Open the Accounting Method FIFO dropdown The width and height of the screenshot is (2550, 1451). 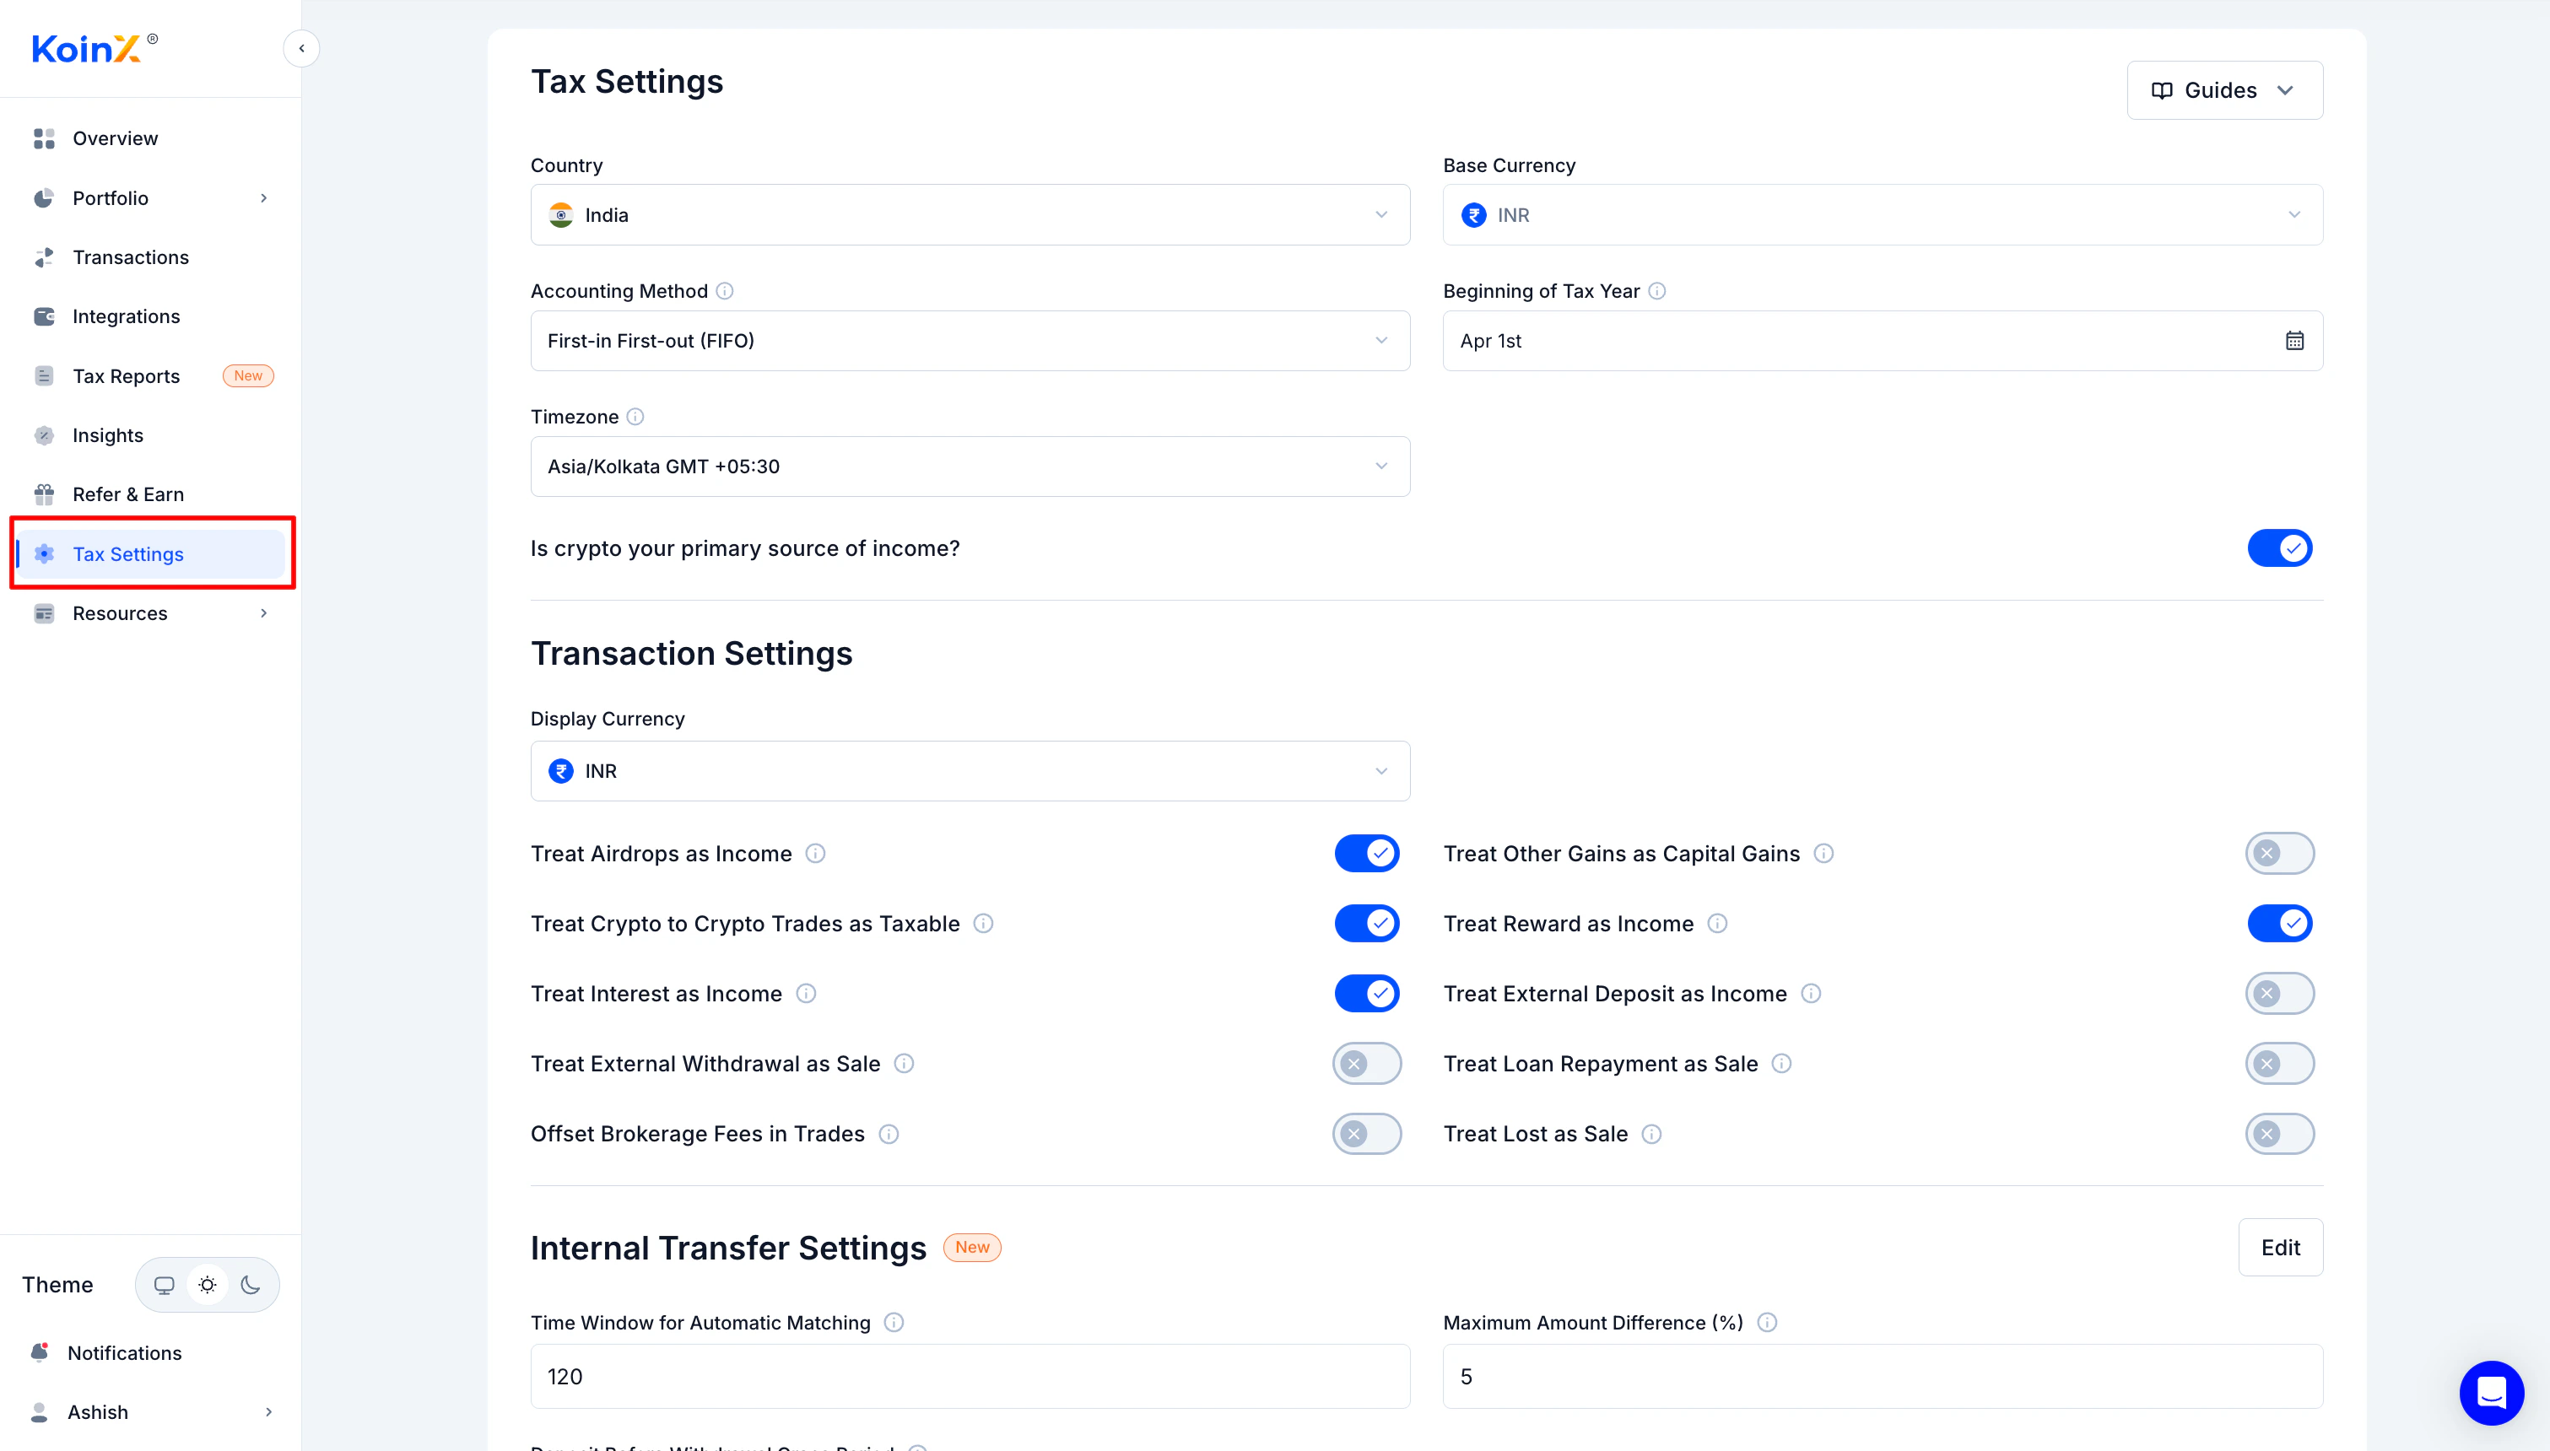[969, 341]
